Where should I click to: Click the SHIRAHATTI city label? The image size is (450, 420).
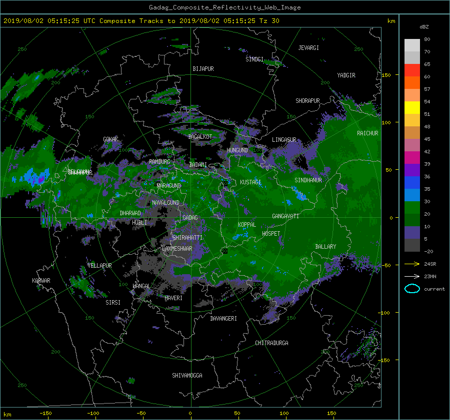coord(187,237)
